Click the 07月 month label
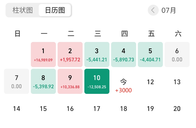196x128 pixels. click(169, 10)
